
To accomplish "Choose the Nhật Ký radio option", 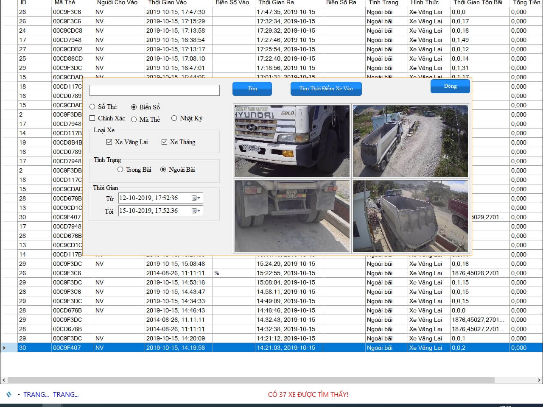I will (x=174, y=118).
